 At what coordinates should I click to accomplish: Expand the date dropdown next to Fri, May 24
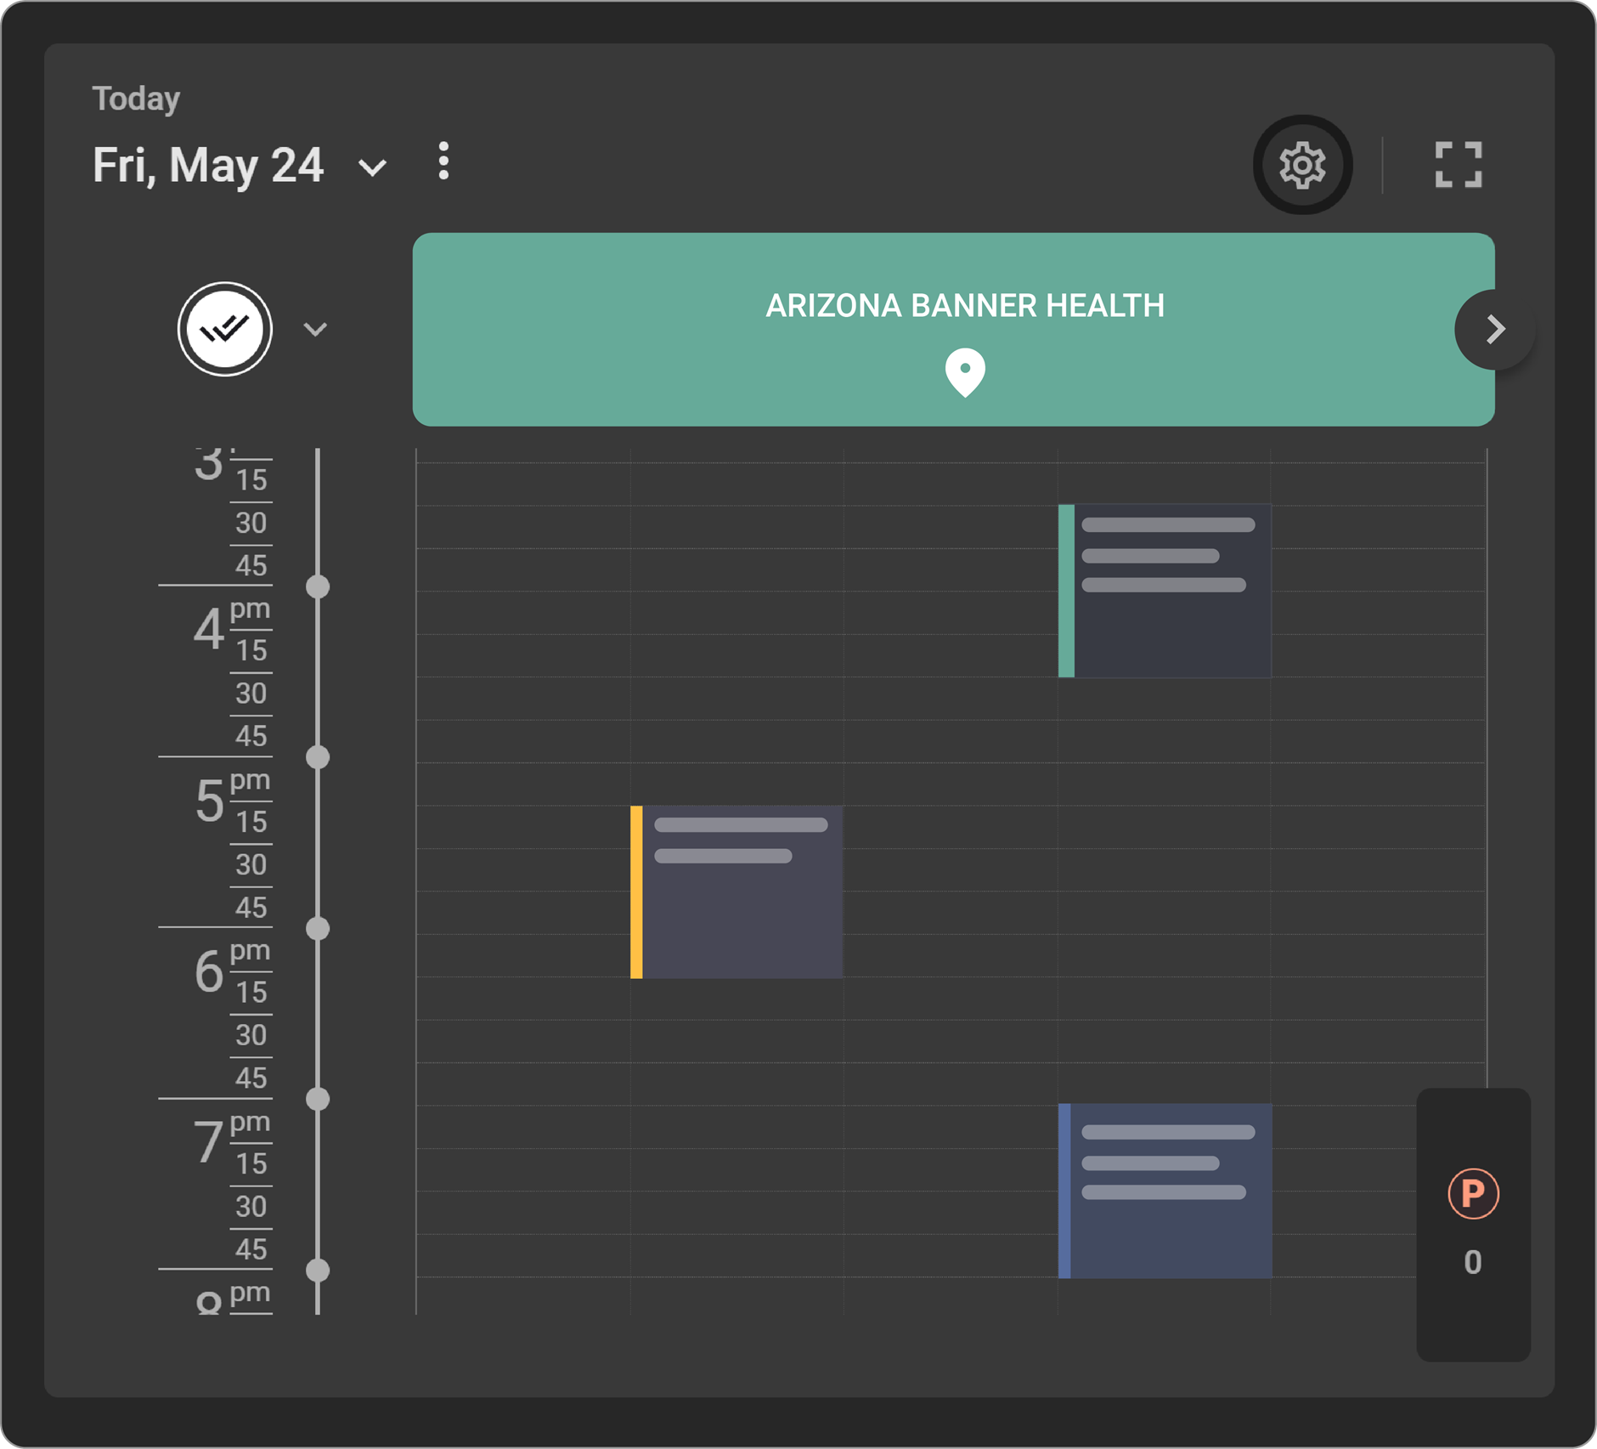(x=372, y=167)
